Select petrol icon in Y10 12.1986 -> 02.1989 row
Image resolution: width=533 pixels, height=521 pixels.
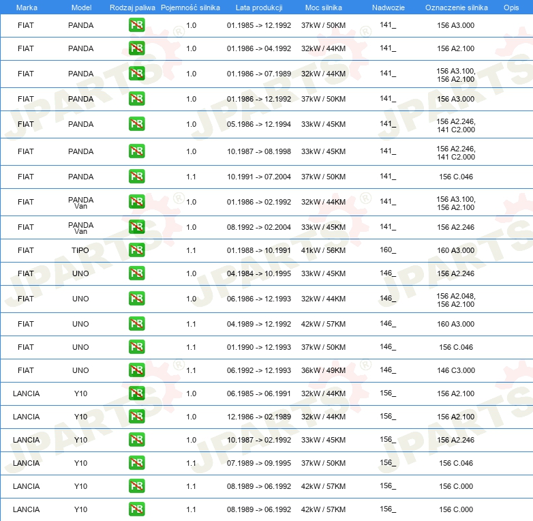pyautogui.click(x=136, y=416)
